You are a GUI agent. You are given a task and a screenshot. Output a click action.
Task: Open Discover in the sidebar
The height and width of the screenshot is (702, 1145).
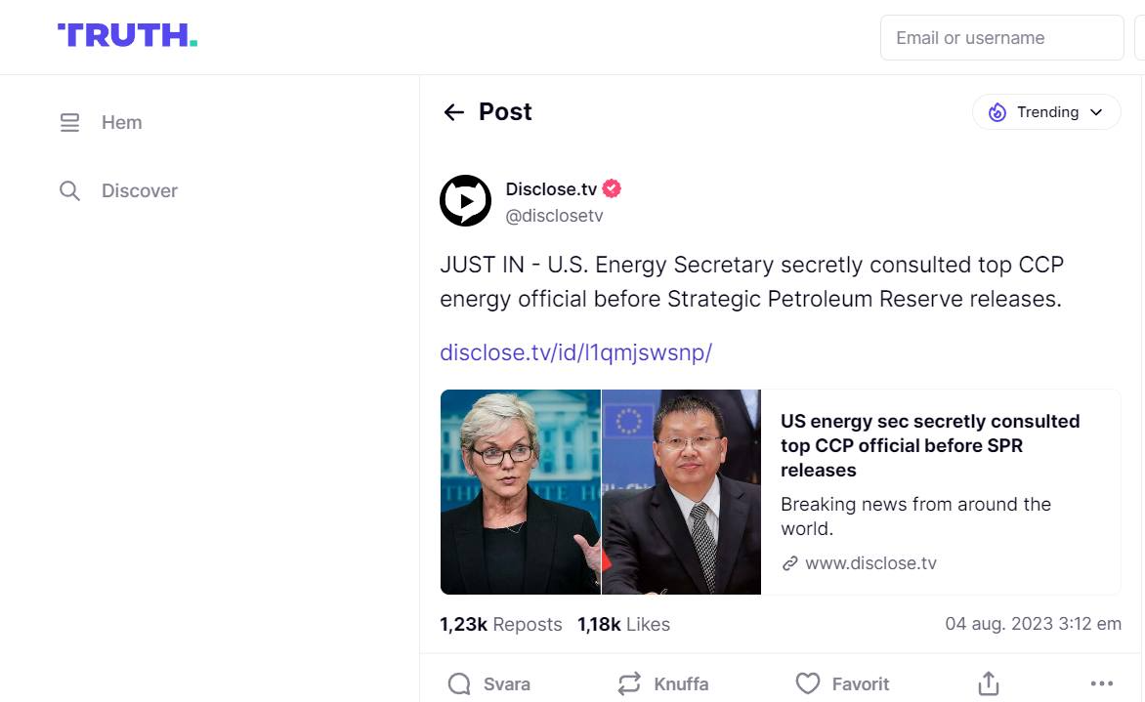point(139,190)
